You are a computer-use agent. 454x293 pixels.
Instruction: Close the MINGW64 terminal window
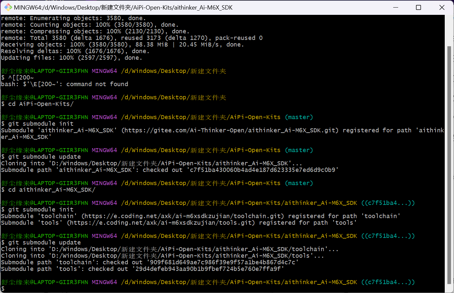442,7
